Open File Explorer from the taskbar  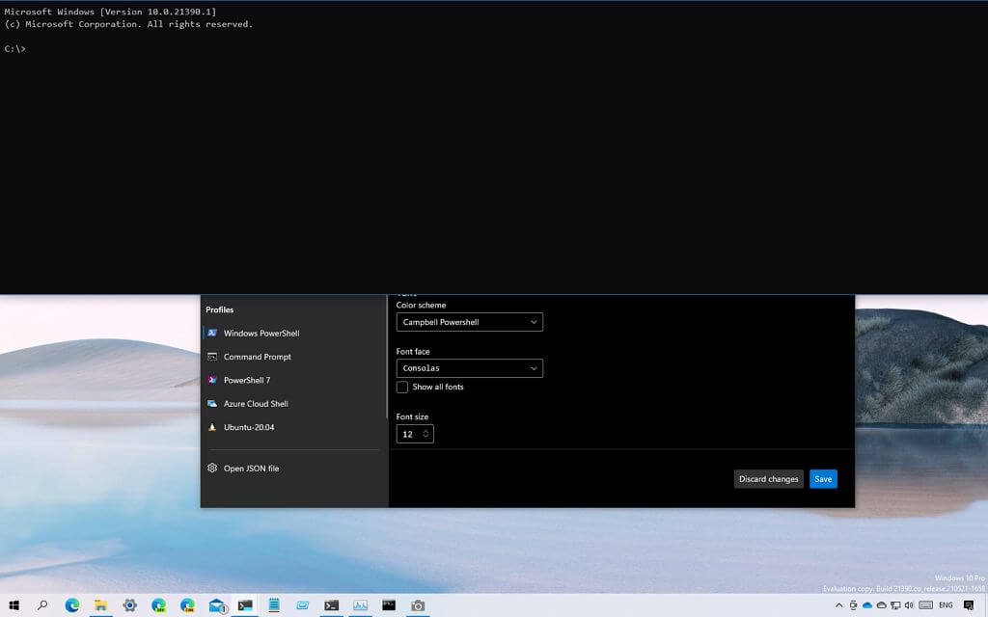click(x=100, y=606)
